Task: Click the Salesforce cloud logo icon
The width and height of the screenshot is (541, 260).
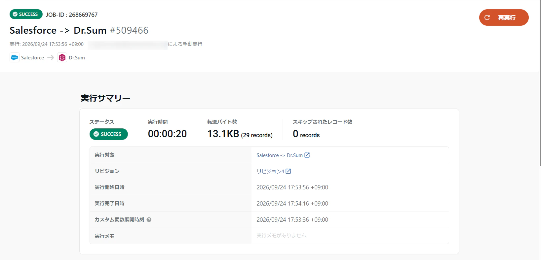Action: tap(15, 57)
